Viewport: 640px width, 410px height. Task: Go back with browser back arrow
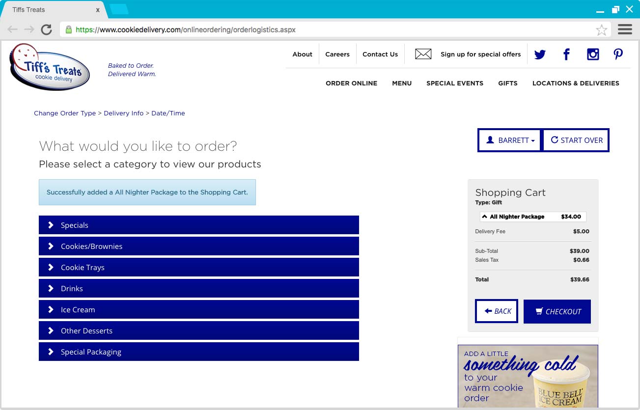[13, 29]
